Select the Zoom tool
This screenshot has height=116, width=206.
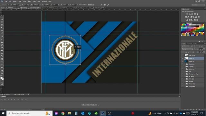click(2, 73)
